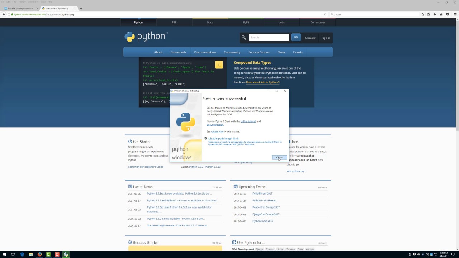Image resolution: width=459 pixels, height=258 pixels.
Task: Click More link in Upcoming Events
Action: pyautogui.click(x=322, y=187)
